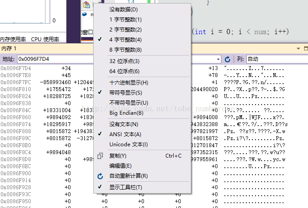Uncheck 4 字节整数(4) display format

[141, 40]
